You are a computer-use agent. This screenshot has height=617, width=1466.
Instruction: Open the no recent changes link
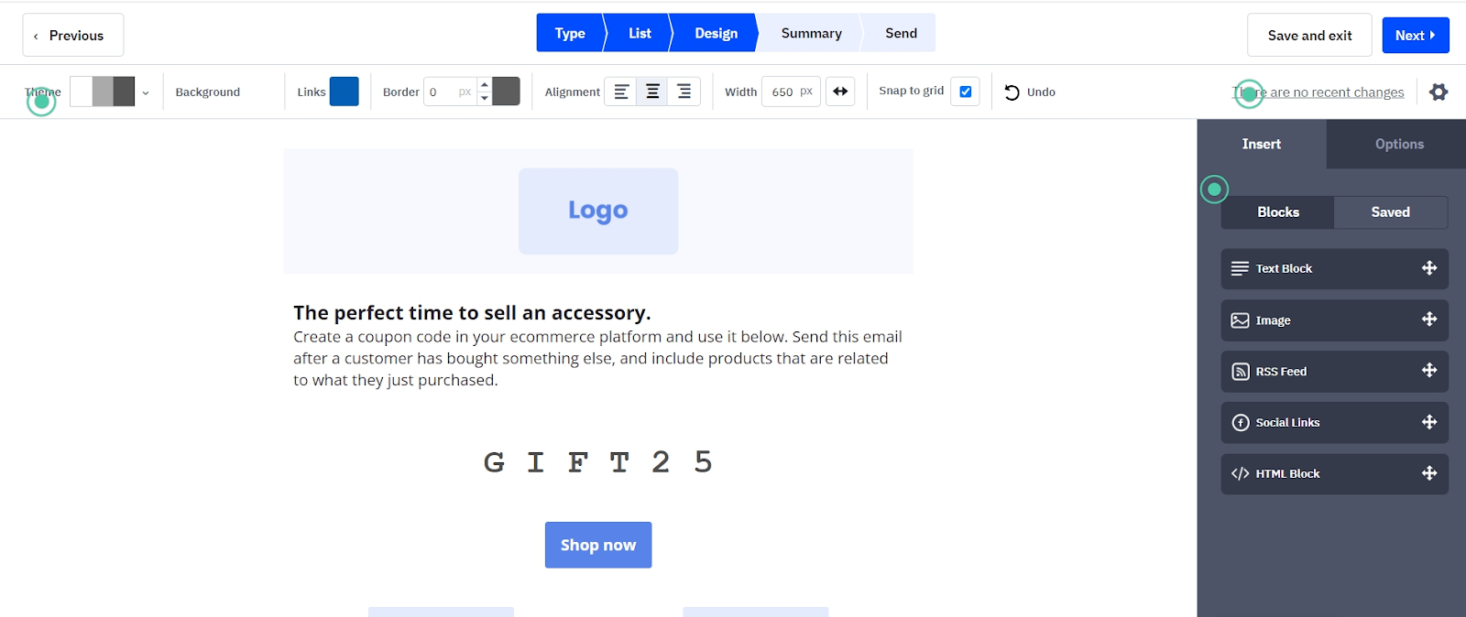click(x=1318, y=92)
